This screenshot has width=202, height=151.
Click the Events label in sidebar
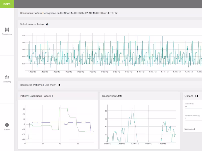[x=7, y=129]
